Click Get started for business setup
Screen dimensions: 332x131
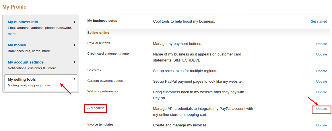point(319,21)
